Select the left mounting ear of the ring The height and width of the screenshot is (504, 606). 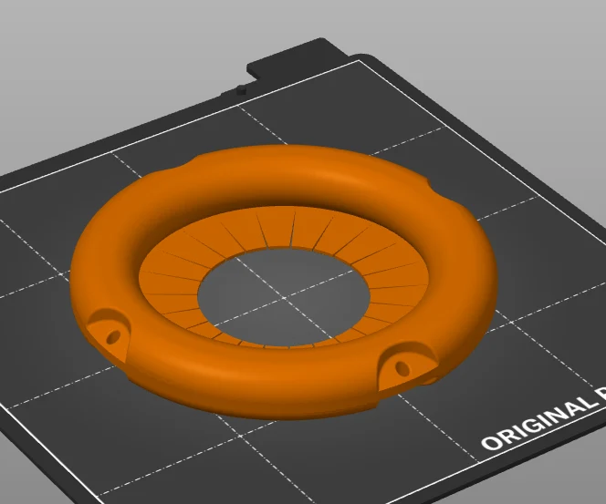click(109, 334)
